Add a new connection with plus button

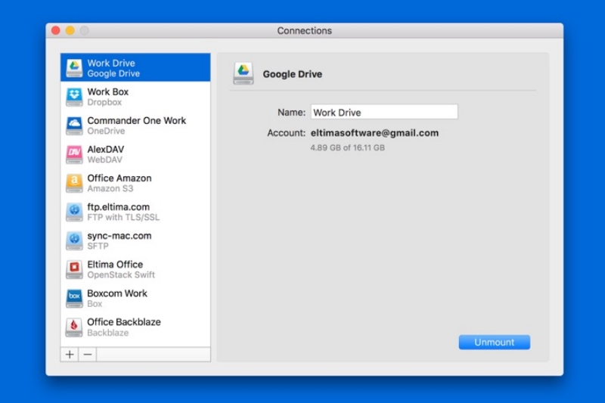70,355
